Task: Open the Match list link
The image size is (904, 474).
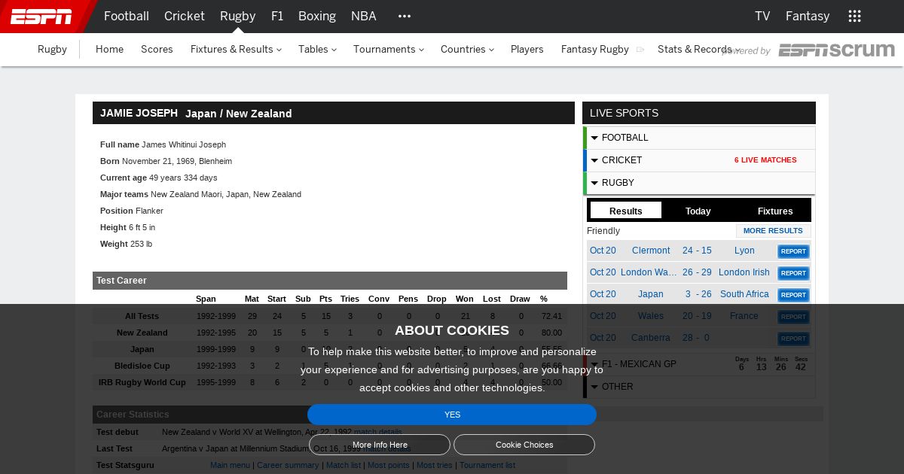Action: [x=344, y=465]
